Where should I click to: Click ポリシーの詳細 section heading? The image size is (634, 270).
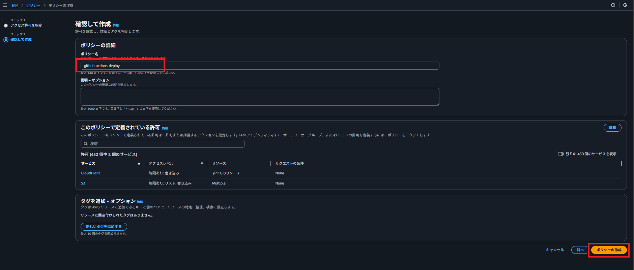(98, 45)
